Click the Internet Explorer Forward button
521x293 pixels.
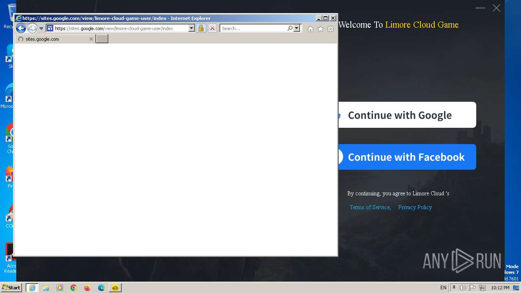click(x=32, y=28)
